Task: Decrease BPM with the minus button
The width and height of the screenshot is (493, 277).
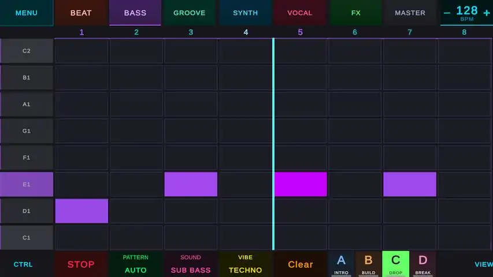Action: [x=447, y=13]
